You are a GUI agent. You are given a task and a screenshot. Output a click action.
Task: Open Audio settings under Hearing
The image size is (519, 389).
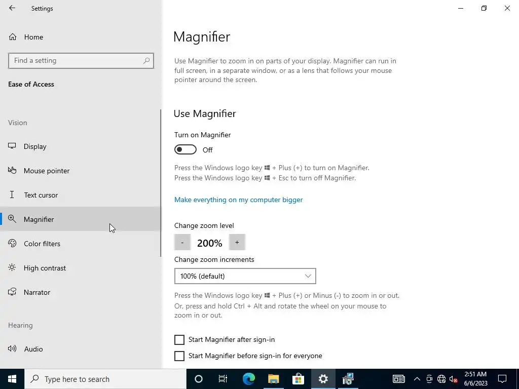81,349
